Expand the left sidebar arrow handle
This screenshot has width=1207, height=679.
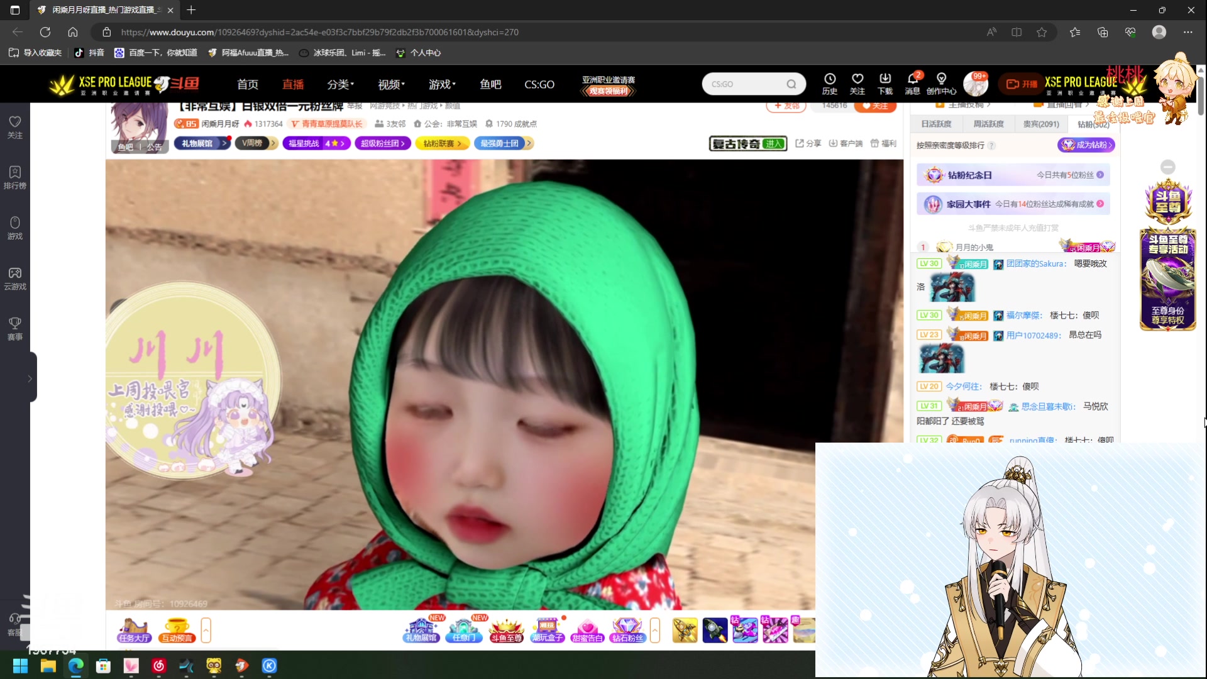(30, 378)
